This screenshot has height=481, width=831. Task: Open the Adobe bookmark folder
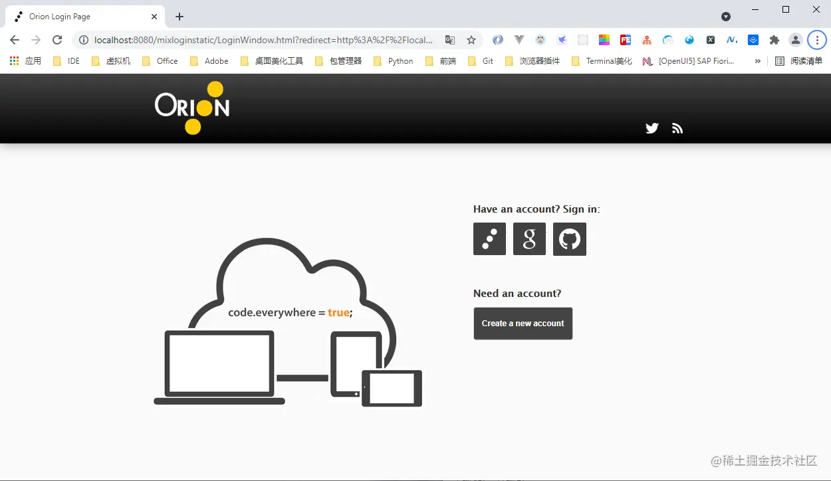209,60
